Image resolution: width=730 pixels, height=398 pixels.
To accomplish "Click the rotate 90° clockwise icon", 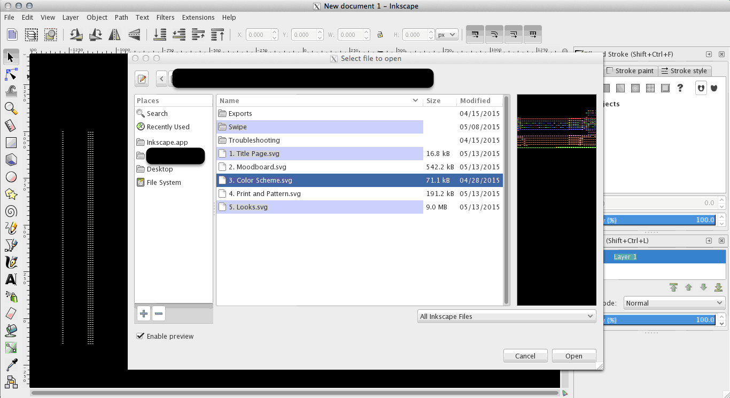I will [95, 34].
